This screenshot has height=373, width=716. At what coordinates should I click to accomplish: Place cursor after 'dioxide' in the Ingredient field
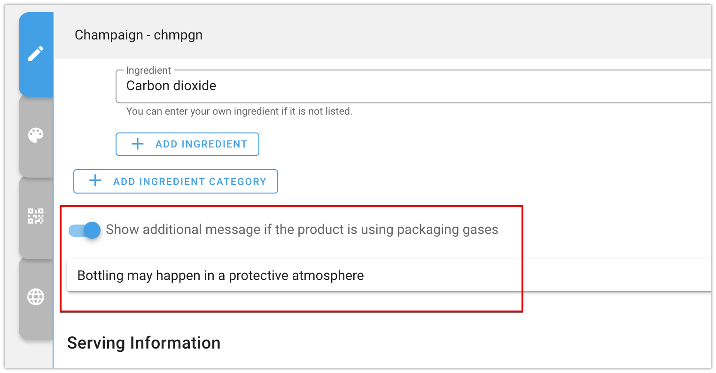(x=217, y=86)
